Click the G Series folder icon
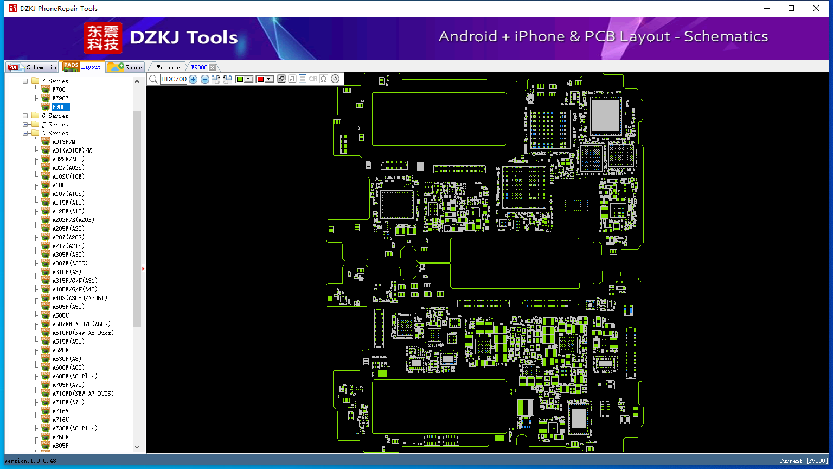Screen dimensions: 833x469 tap(35, 116)
